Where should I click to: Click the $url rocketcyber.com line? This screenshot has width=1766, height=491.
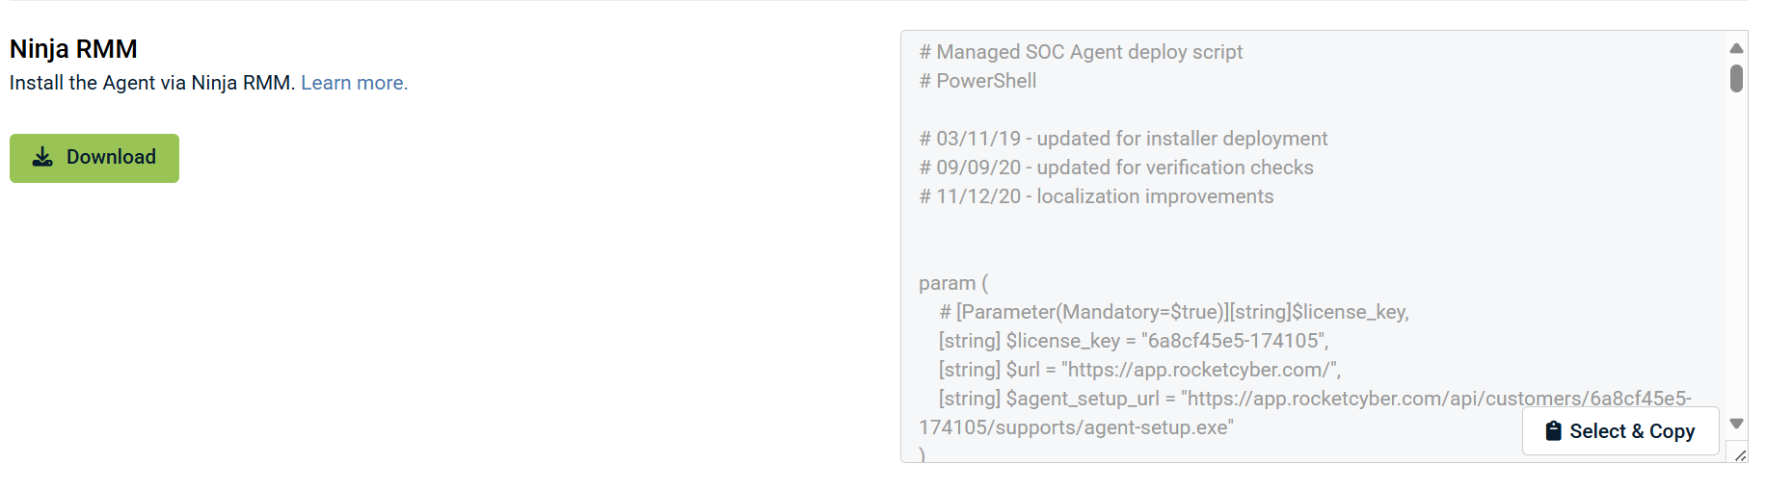[x=1139, y=370]
